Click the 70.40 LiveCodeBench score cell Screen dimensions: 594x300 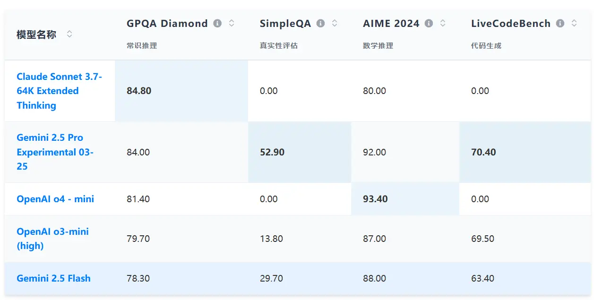pos(525,152)
